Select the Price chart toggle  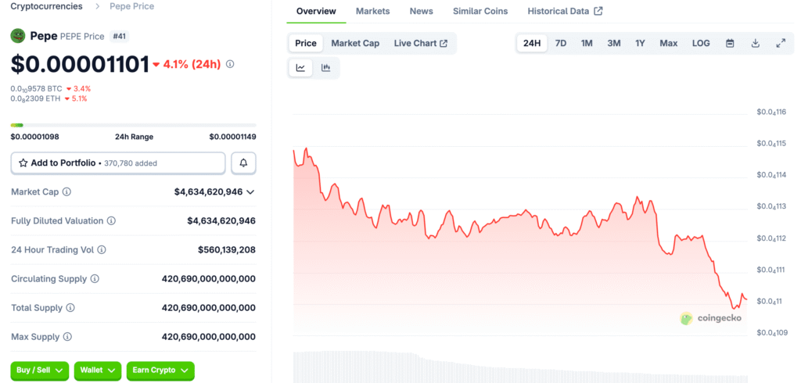click(306, 44)
